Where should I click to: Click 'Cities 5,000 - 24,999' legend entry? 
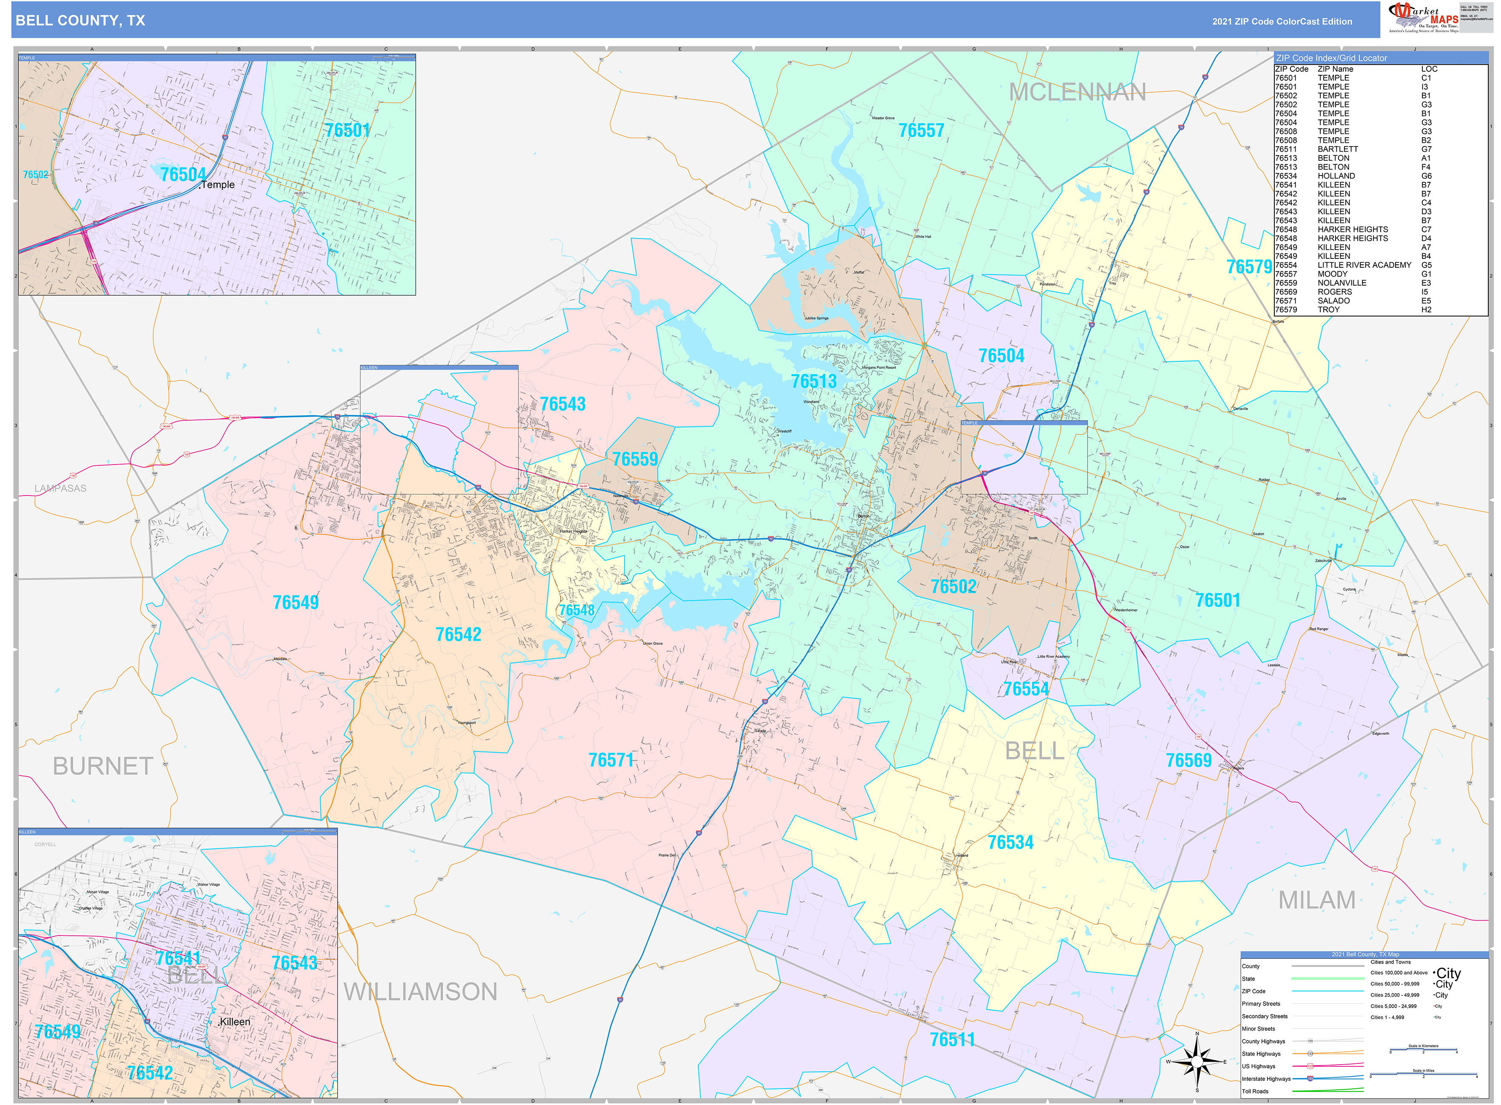coord(1394,1007)
